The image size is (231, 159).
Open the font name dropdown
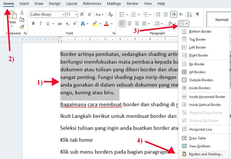point(63,14)
